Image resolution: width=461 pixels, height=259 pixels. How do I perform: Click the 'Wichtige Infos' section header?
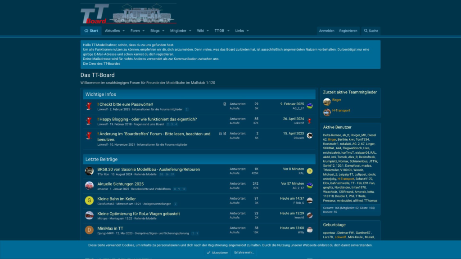coord(199,94)
